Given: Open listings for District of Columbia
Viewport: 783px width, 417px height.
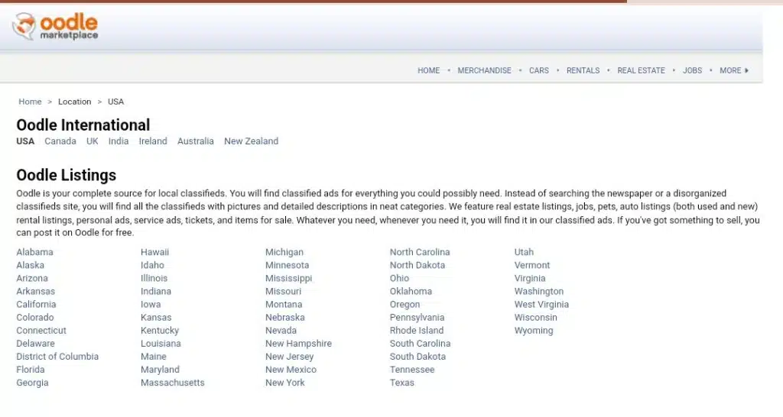Looking at the screenshot, I should coord(57,357).
